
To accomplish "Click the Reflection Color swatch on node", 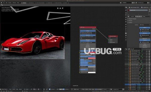I will pyautogui.click(x=92, y=58).
